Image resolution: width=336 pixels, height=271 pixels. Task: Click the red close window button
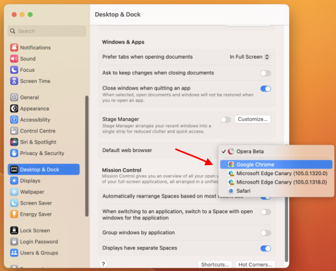click(14, 15)
